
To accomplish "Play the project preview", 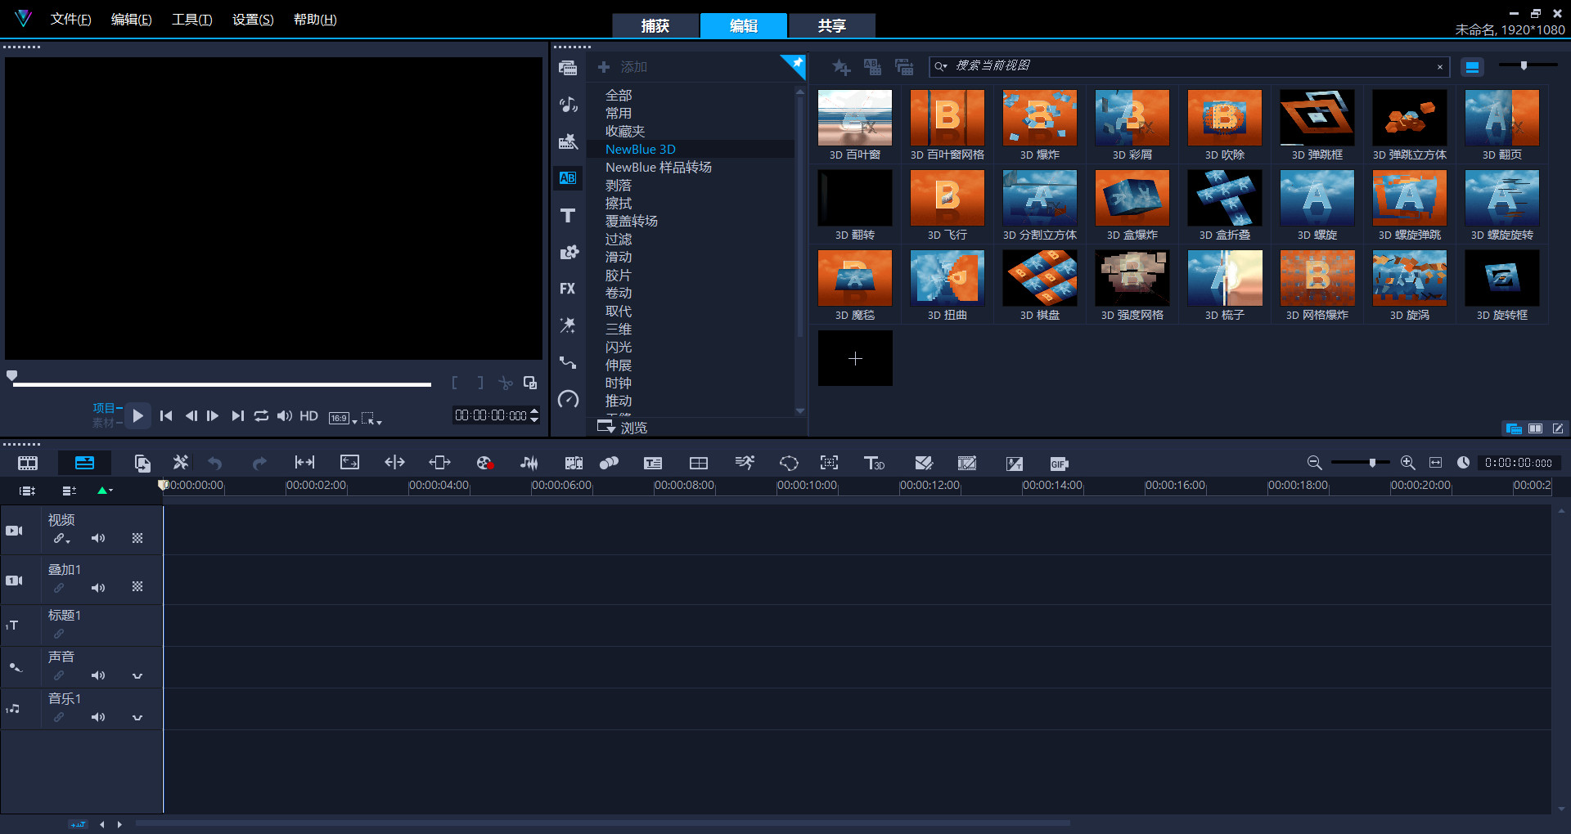I will pos(137,416).
